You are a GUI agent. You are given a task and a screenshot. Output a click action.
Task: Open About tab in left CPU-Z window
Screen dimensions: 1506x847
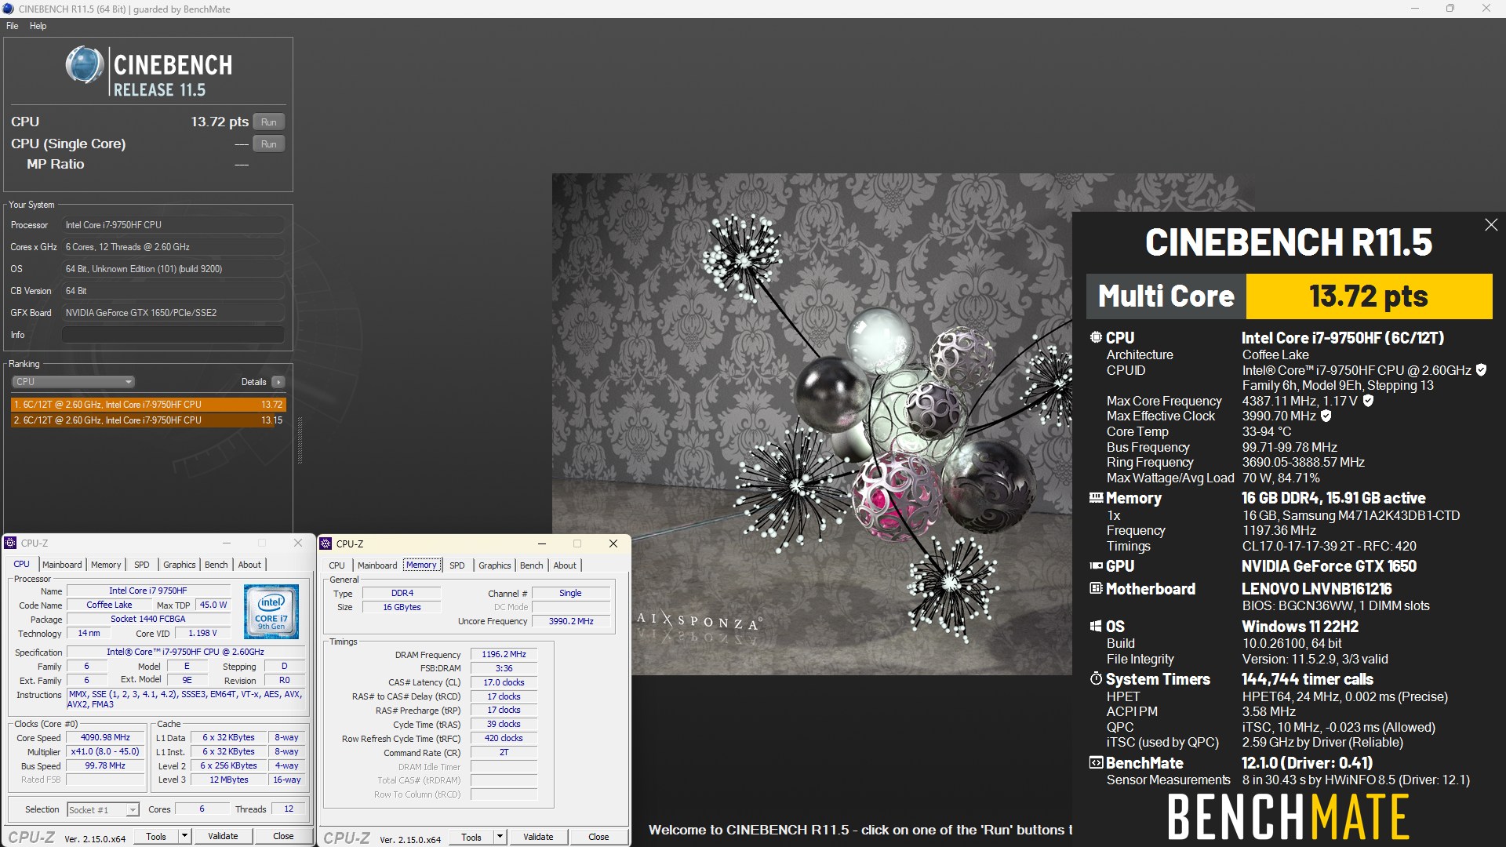pos(249,565)
